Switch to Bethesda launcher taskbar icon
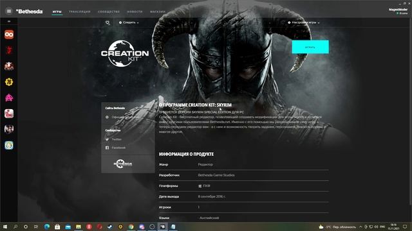 tap(163, 227)
